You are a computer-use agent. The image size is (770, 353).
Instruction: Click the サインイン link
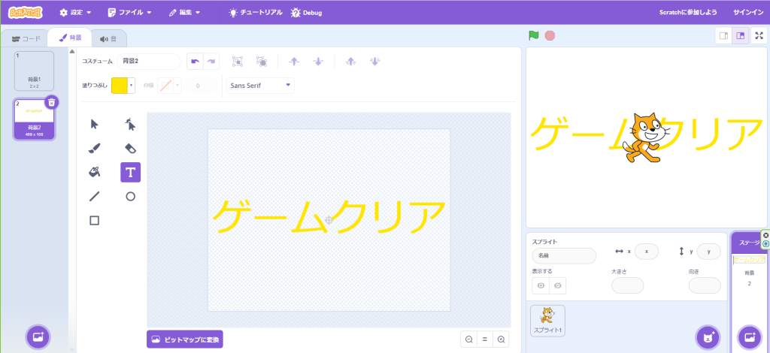[747, 12]
